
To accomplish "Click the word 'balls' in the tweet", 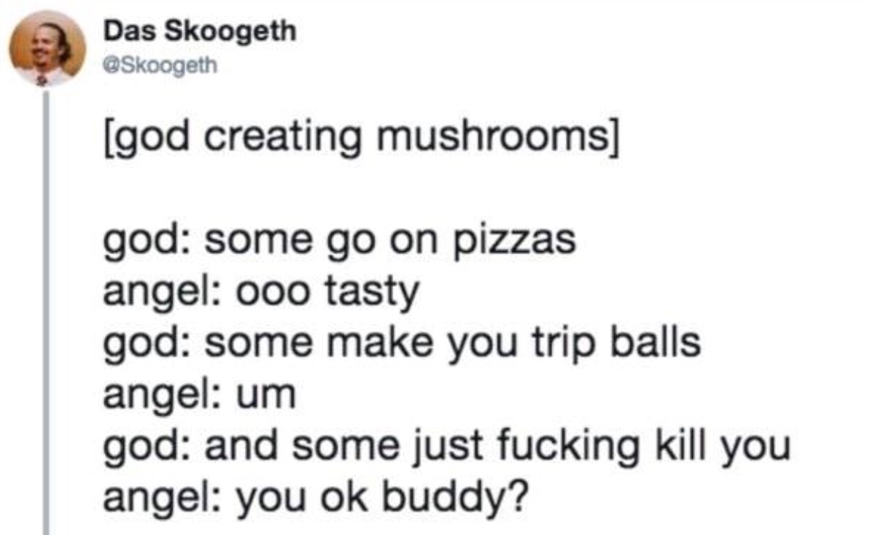I will [656, 341].
